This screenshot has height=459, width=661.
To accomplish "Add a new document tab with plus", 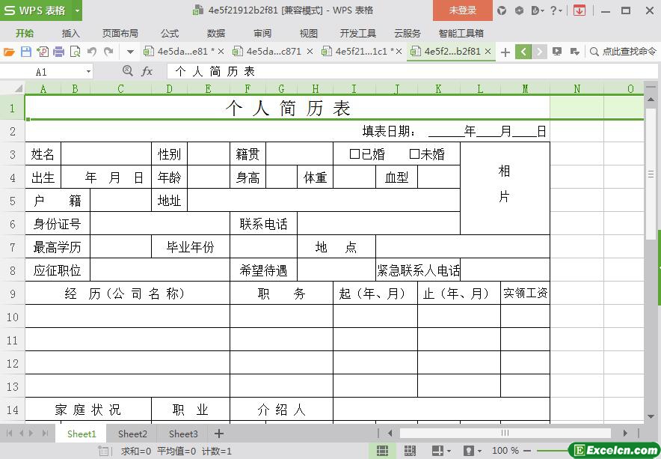I will (505, 52).
